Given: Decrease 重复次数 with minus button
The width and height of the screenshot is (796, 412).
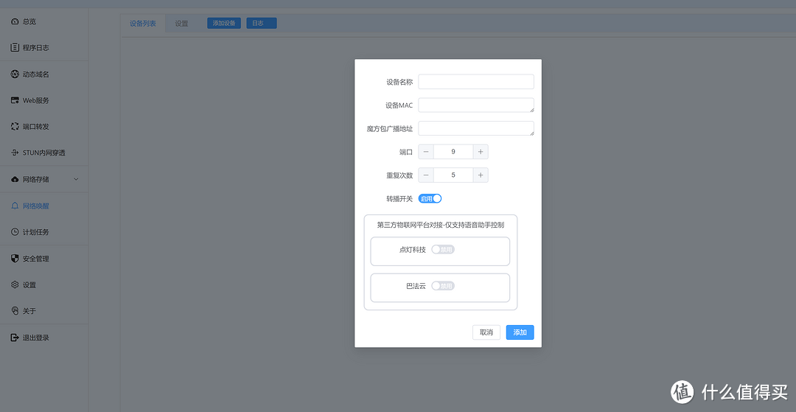Looking at the screenshot, I should (x=426, y=175).
